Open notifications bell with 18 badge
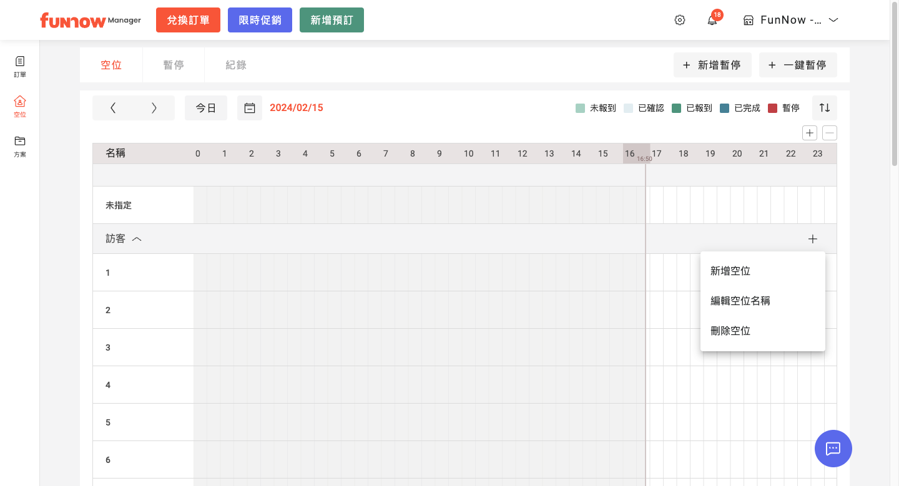 712,20
